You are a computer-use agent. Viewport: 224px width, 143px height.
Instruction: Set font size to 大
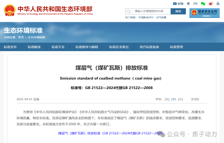point(167,99)
